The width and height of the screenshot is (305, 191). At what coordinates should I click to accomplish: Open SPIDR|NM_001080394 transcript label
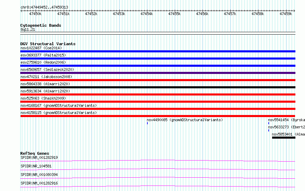(39, 175)
